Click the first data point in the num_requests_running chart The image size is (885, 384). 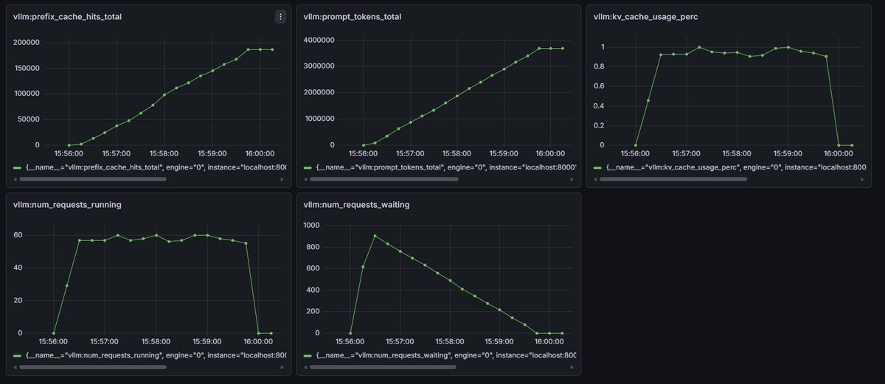53,333
